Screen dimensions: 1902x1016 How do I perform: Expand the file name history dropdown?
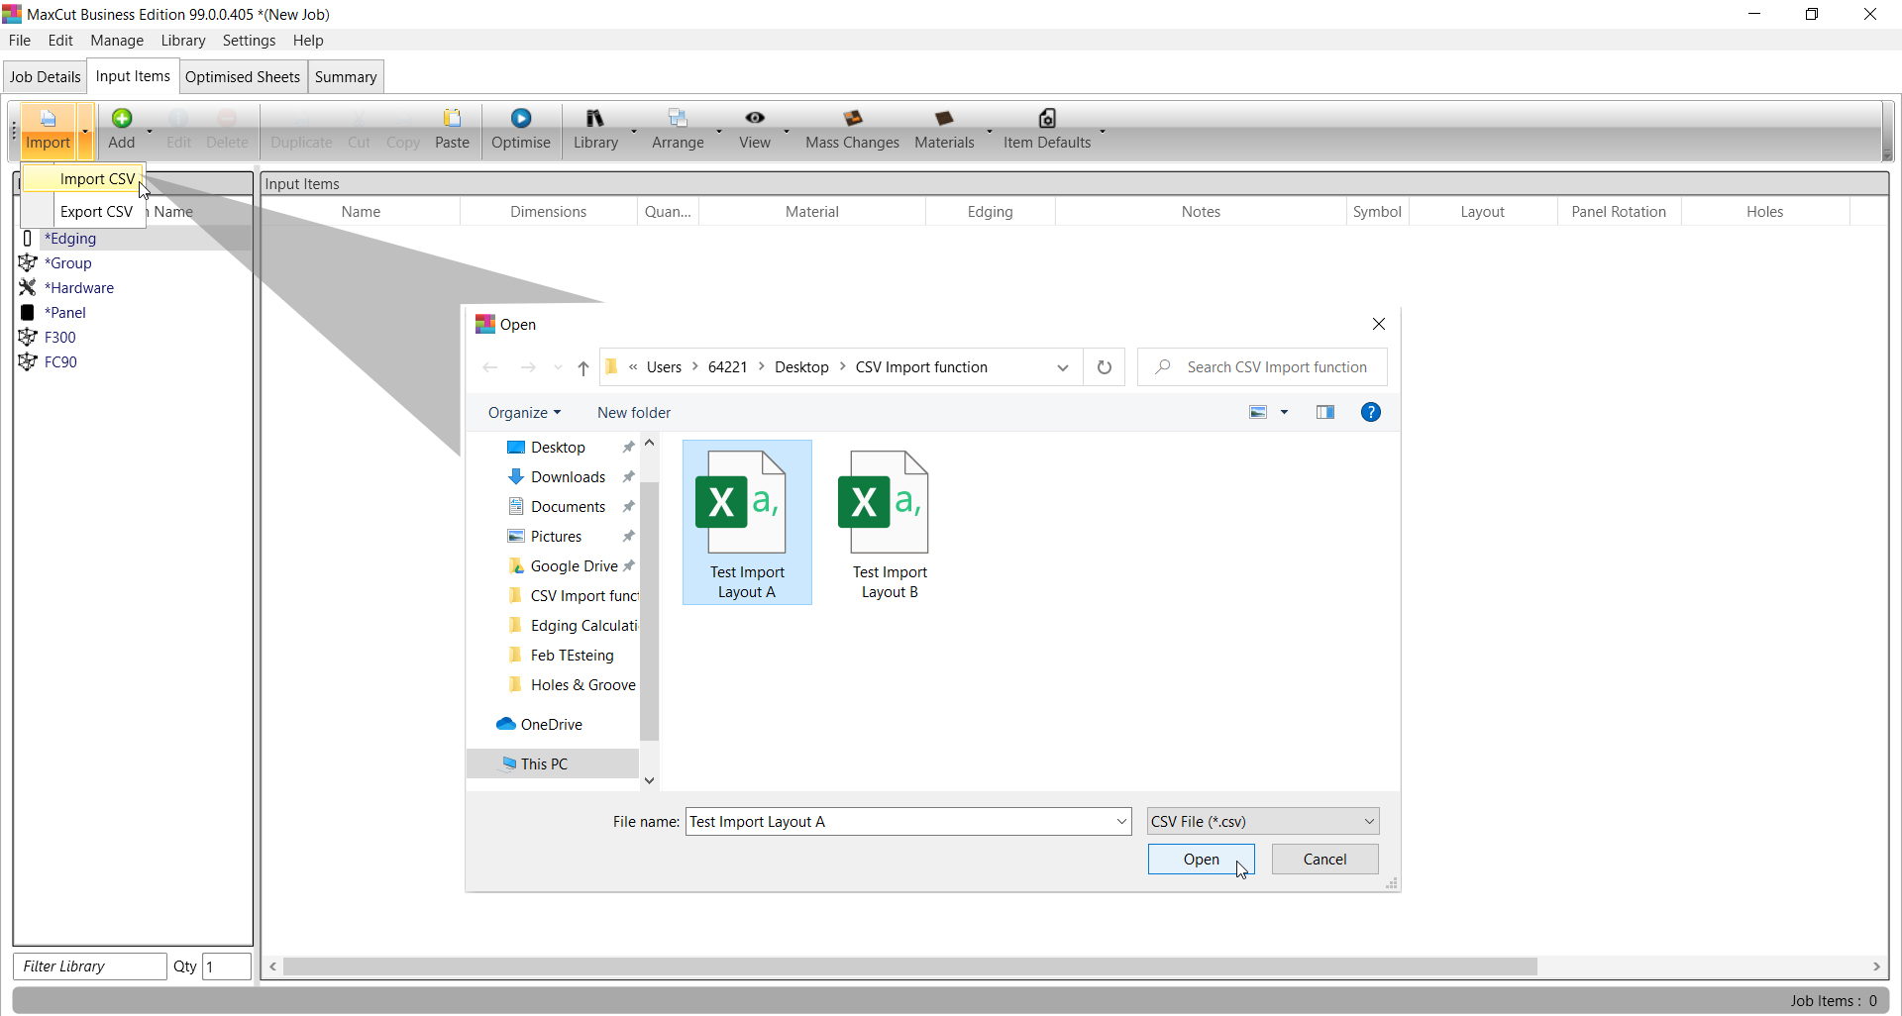[1121, 822]
